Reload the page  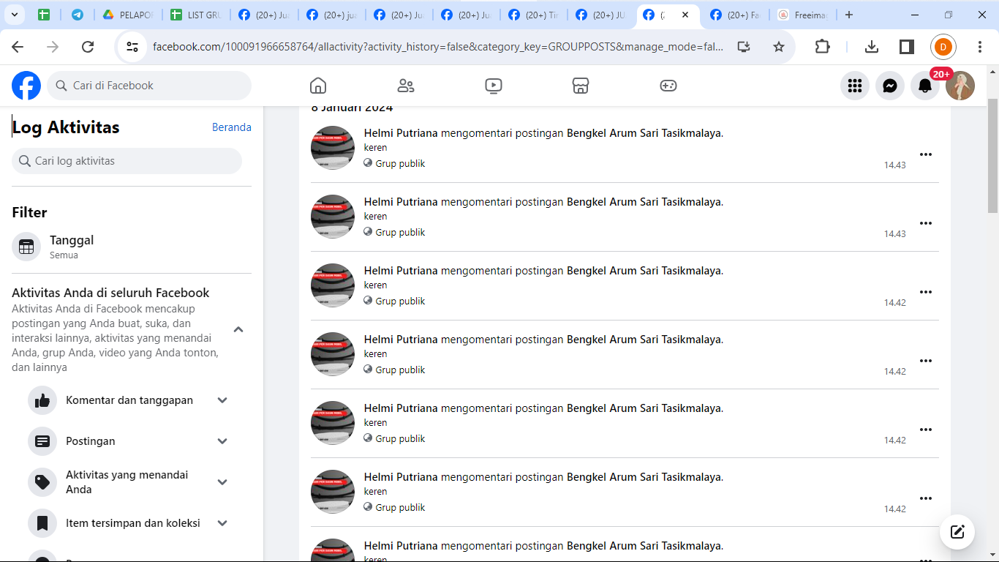point(88,47)
